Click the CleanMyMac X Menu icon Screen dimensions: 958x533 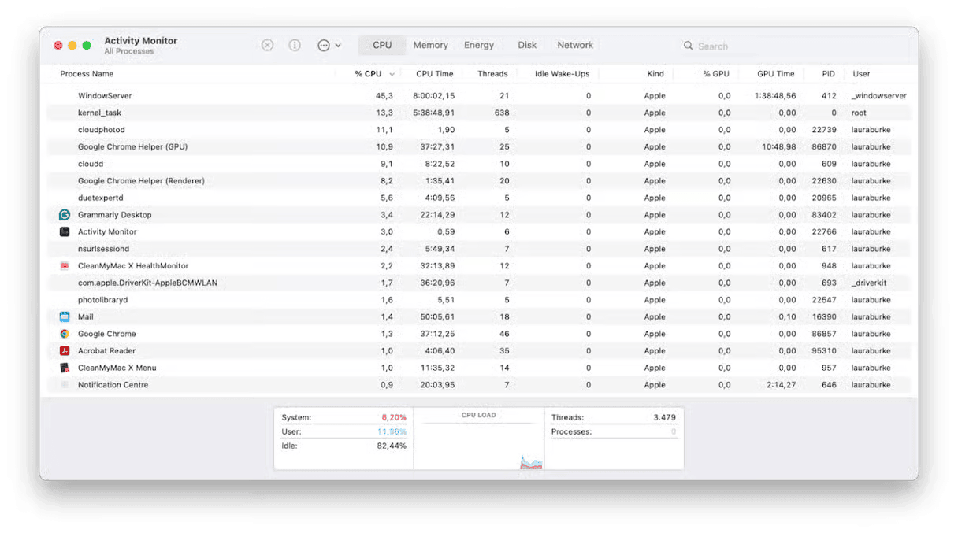[65, 368]
